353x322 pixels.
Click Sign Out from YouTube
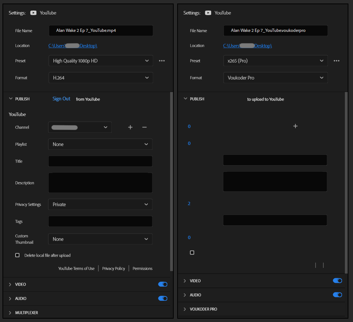coord(61,99)
